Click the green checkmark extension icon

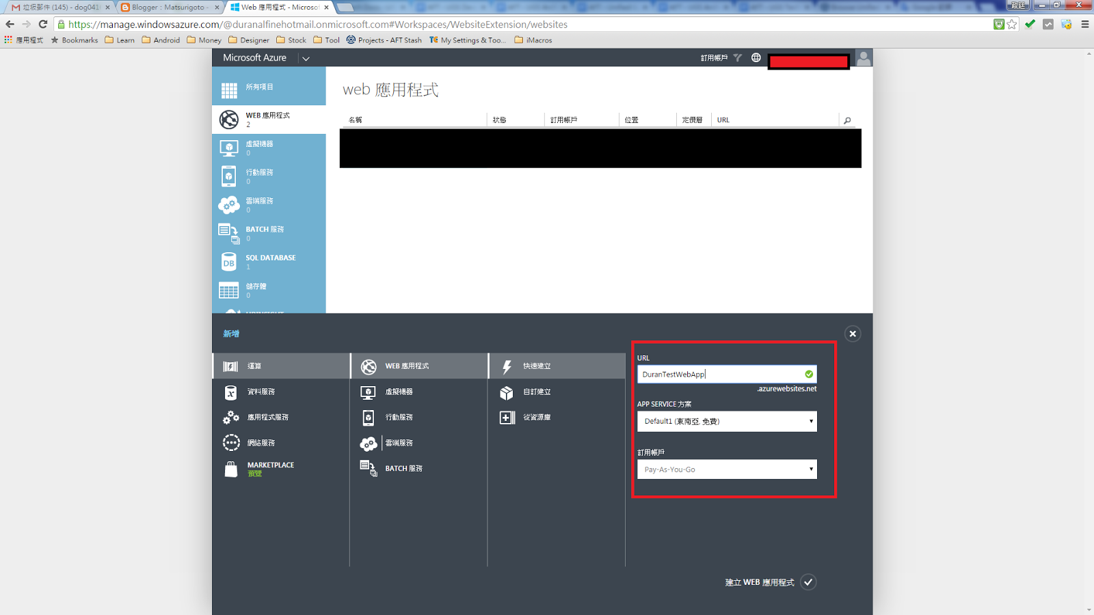pos(1030,24)
